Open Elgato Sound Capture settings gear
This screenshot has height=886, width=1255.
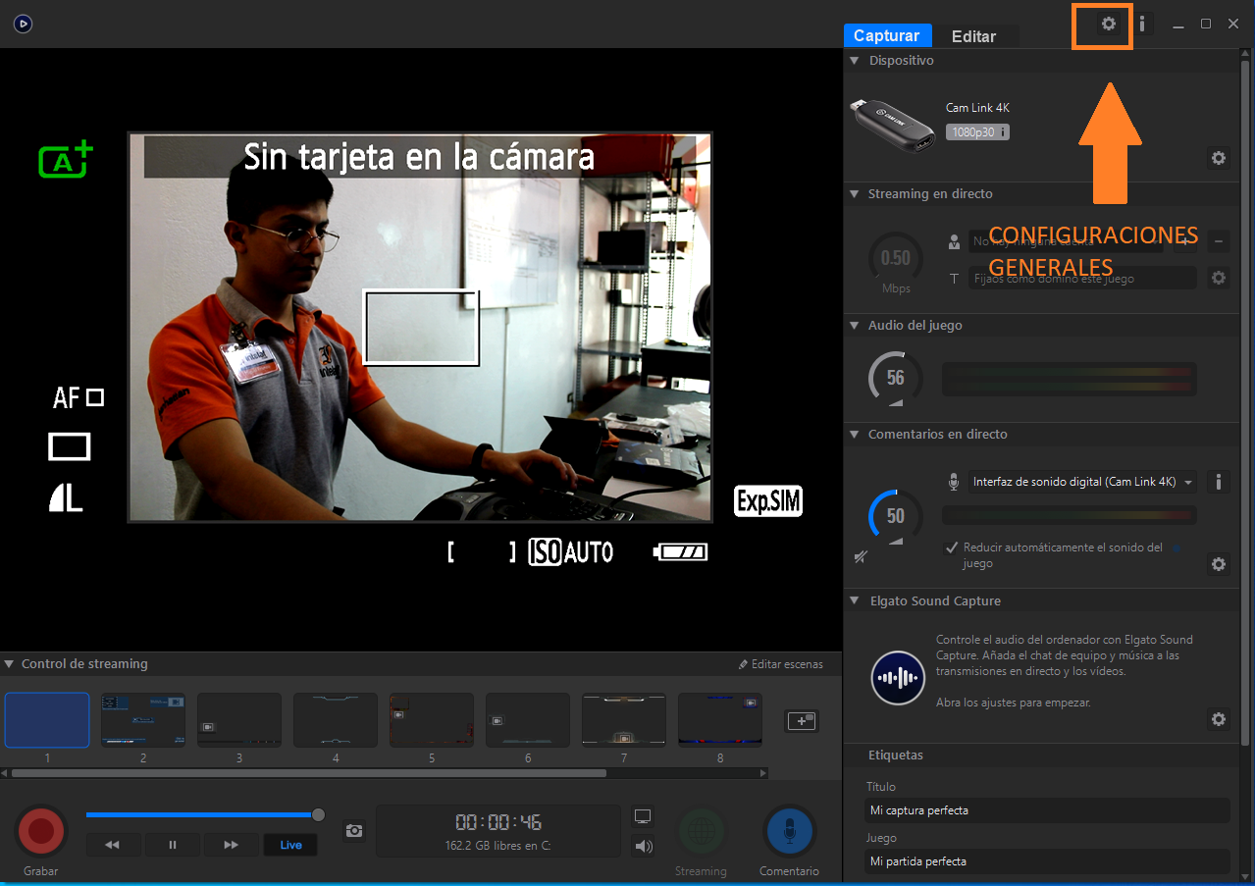tap(1219, 719)
